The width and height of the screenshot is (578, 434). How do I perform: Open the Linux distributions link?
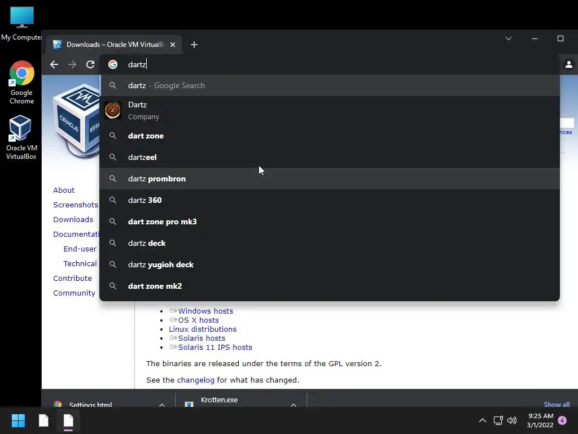click(203, 329)
